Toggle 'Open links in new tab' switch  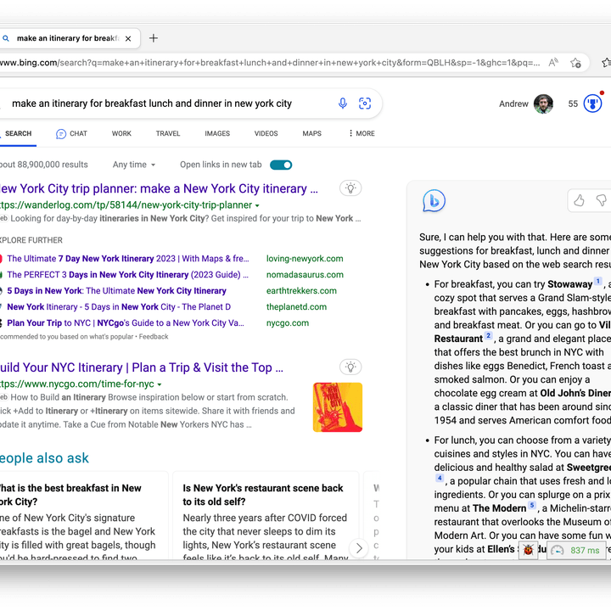(281, 165)
